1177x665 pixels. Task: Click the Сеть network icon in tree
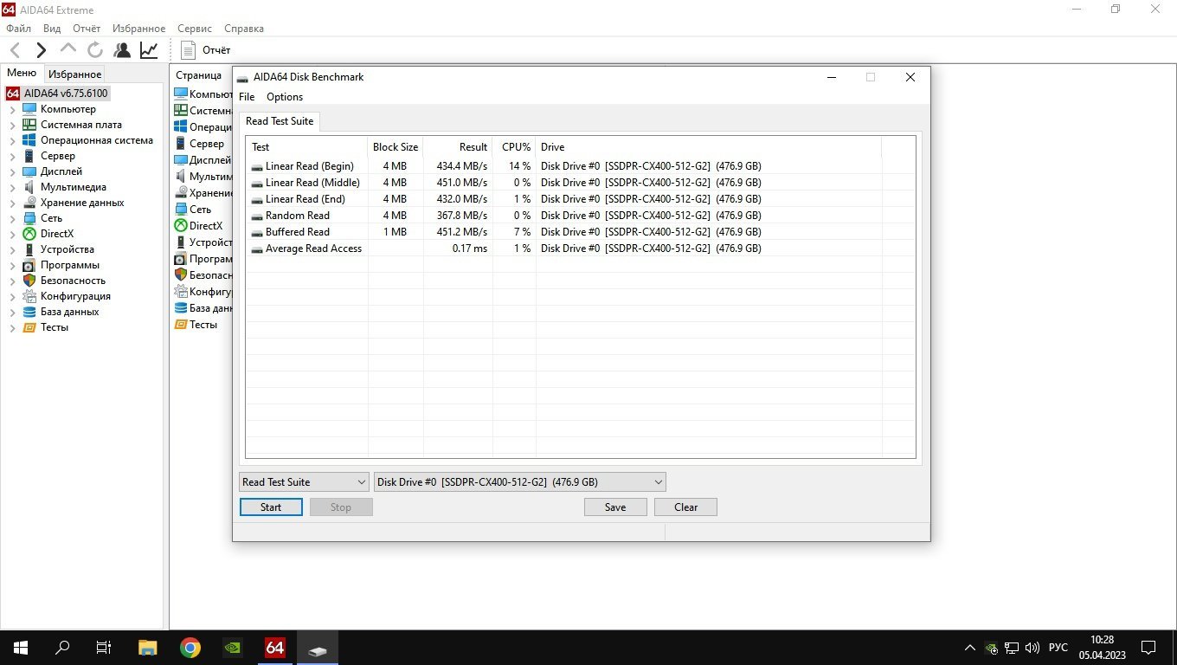pos(29,218)
